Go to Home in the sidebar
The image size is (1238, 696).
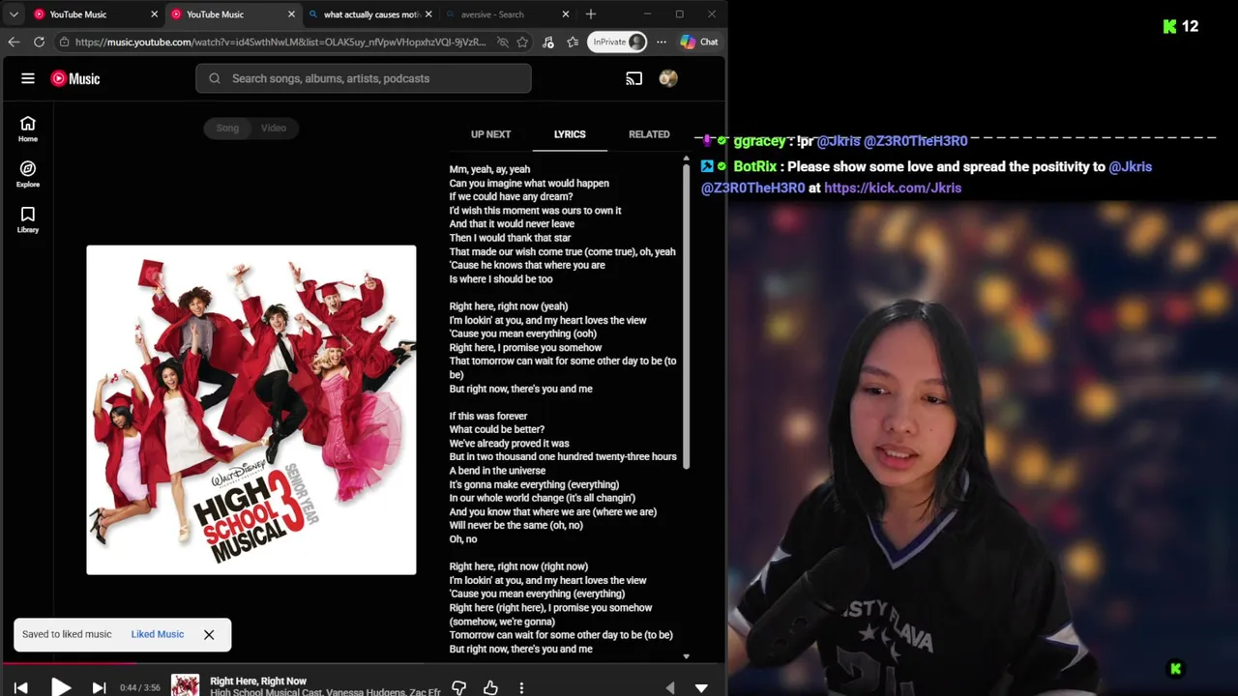(x=28, y=129)
